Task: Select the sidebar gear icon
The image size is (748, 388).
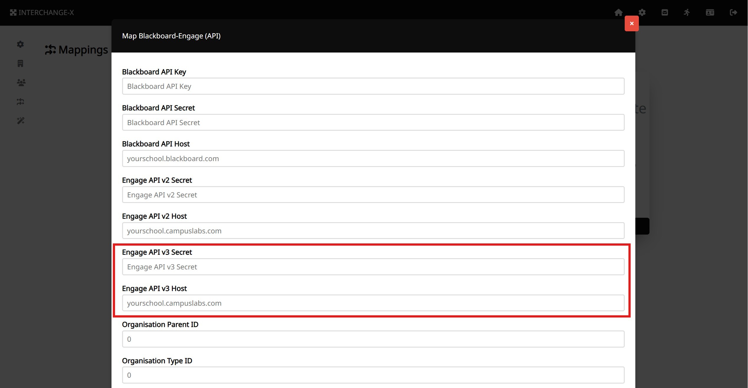Action: (20, 44)
